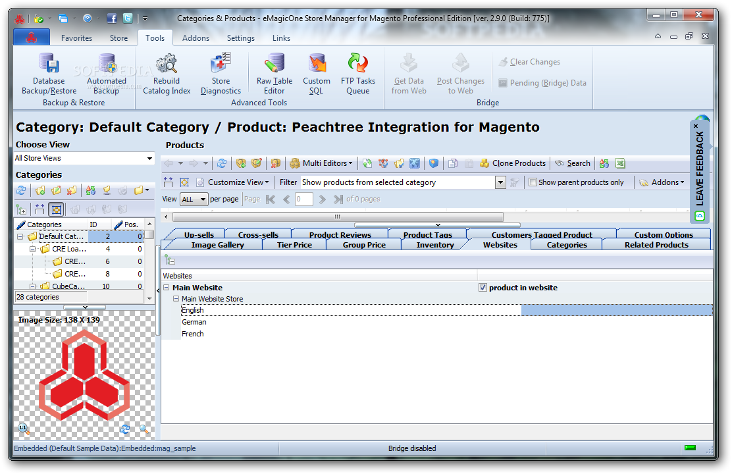Switch to the Store ribbon tab
Image resolution: width=732 pixels, height=474 pixels.
(118, 38)
